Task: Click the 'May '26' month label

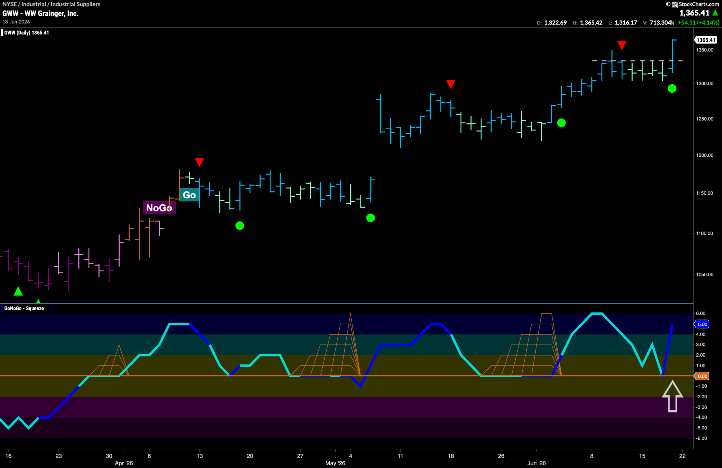Action: tap(335, 463)
